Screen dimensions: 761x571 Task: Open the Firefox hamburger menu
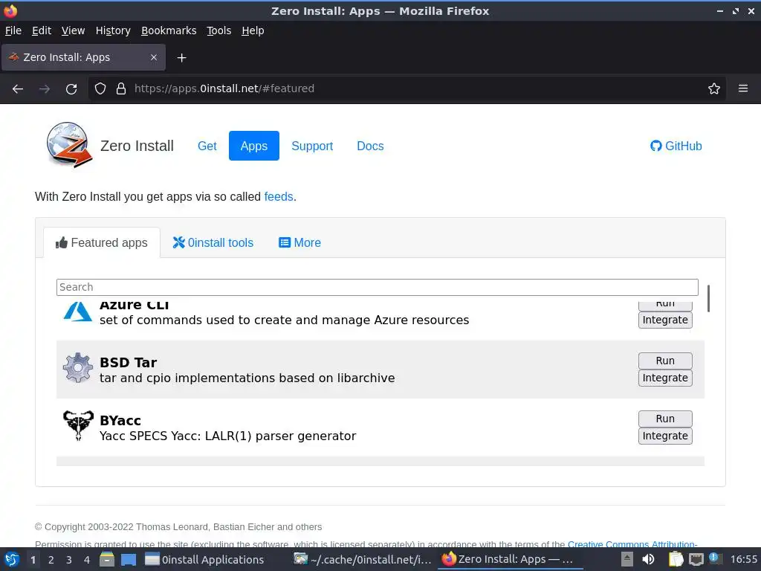coord(743,88)
